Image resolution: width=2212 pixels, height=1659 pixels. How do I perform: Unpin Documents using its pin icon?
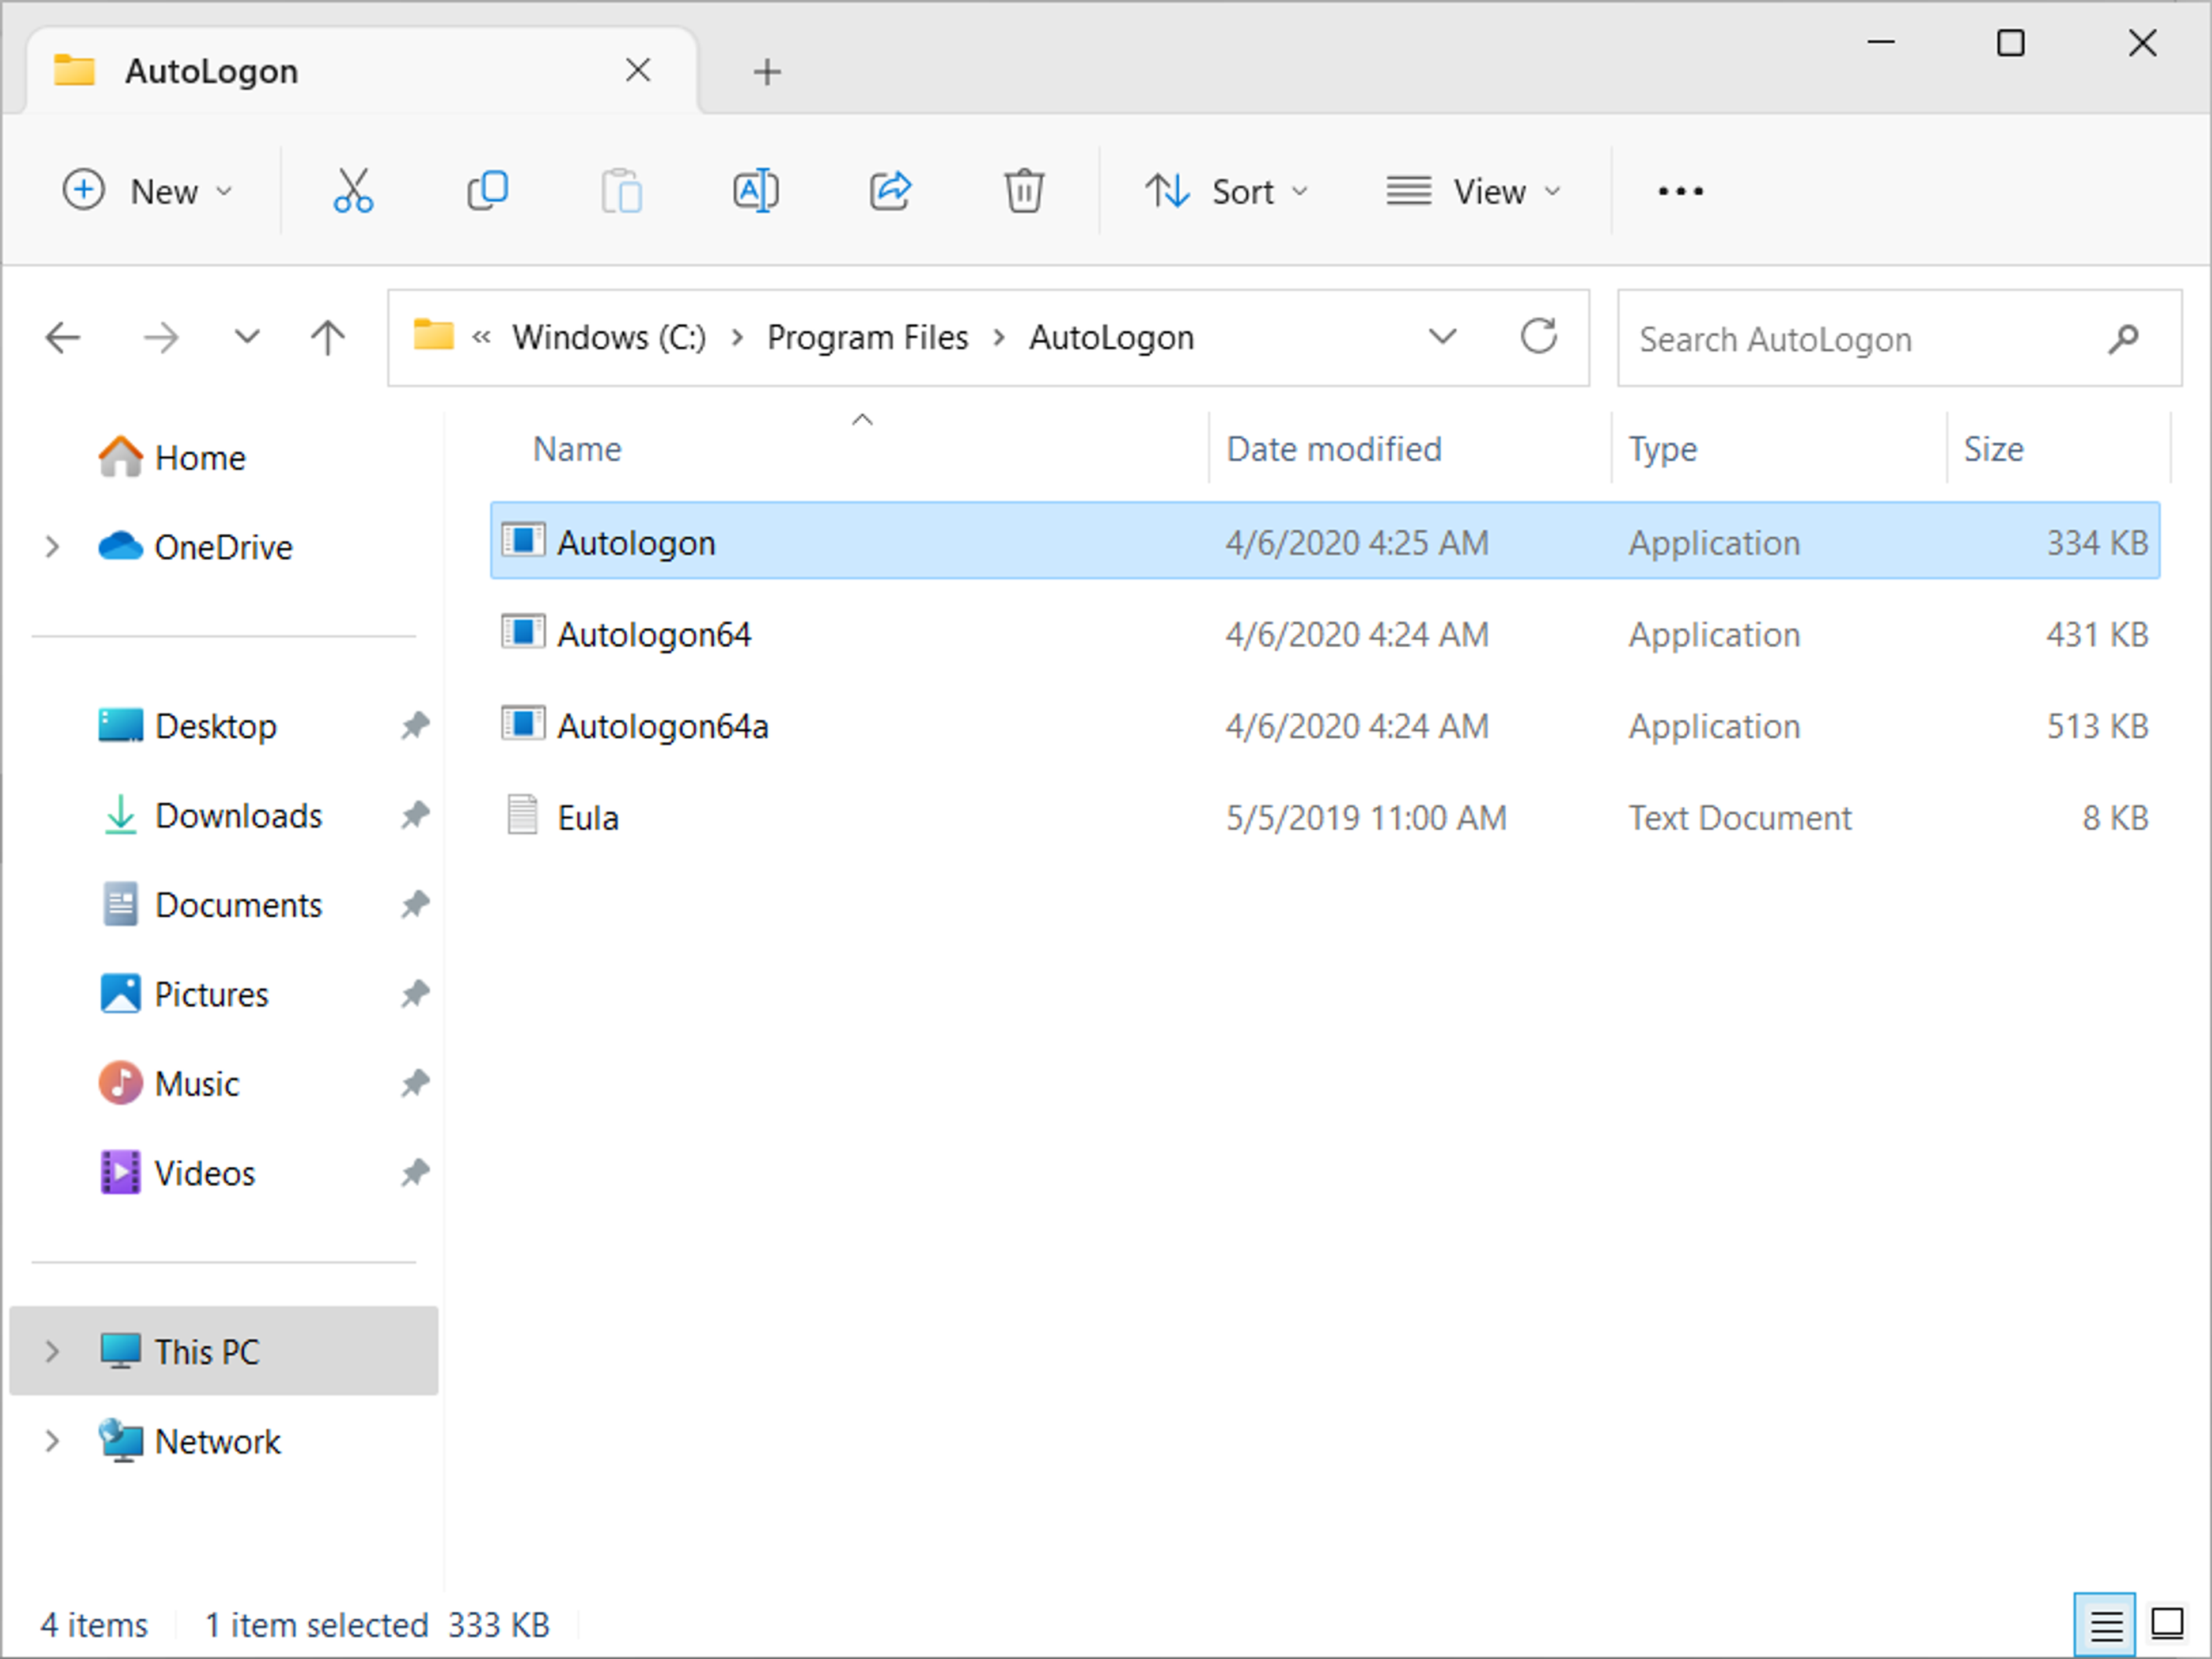[415, 905]
